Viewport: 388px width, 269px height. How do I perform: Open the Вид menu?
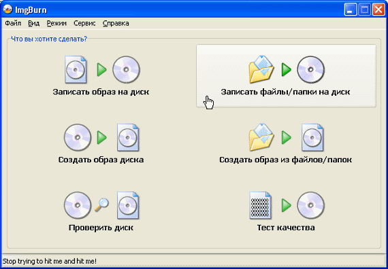click(33, 24)
